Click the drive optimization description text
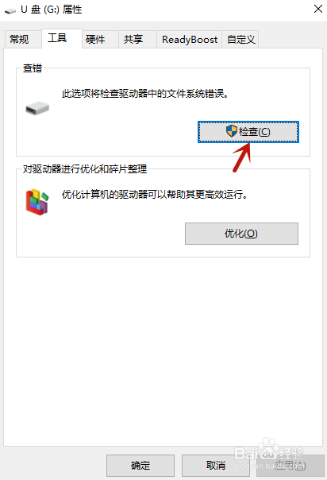Image resolution: width=327 pixels, height=480 pixels. (155, 195)
